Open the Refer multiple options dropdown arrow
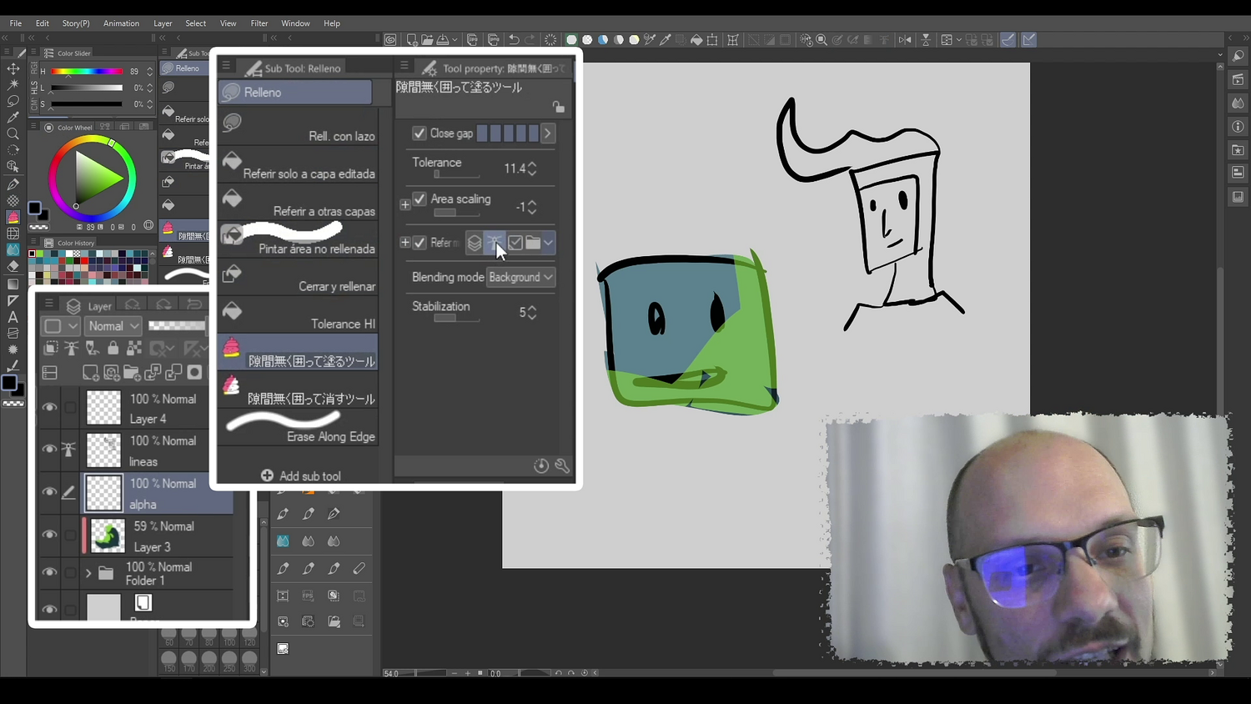 pyautogui.click(x=548, y=243)
